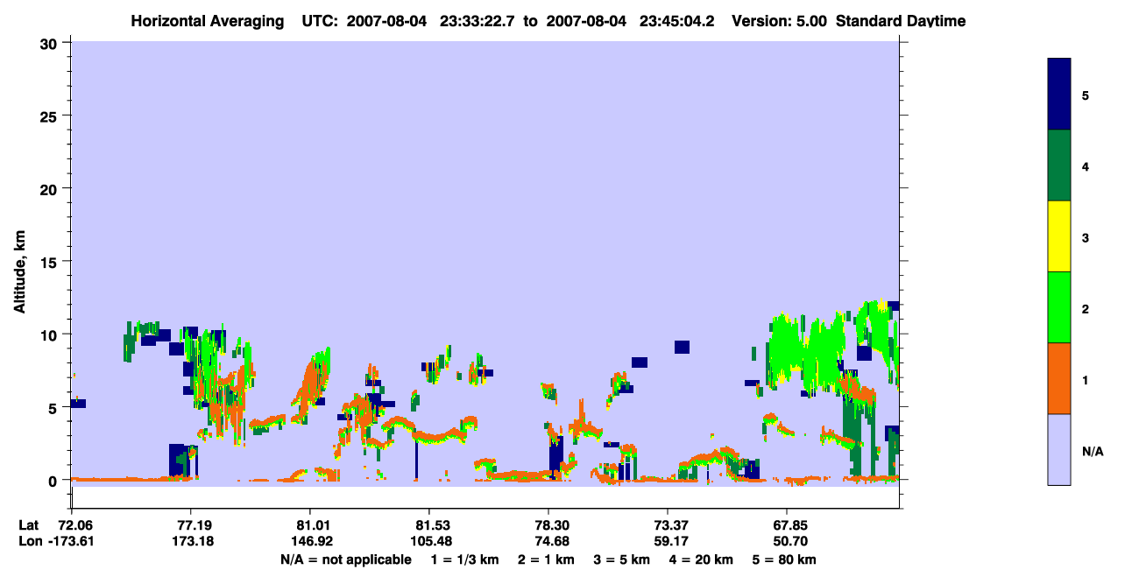Click the bright green color bar segment labeled 2
The image size is (1139, 584).
(1059, 307)
